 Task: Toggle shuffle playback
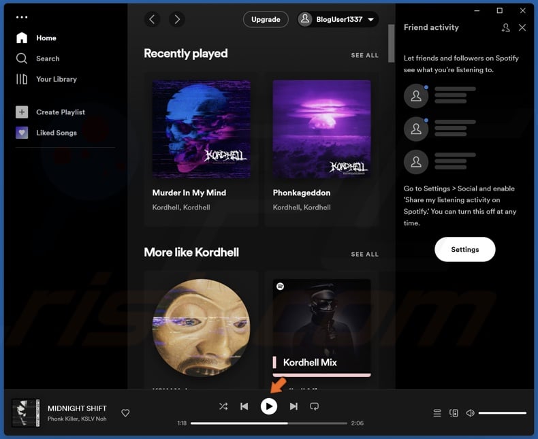pos(223,406)
